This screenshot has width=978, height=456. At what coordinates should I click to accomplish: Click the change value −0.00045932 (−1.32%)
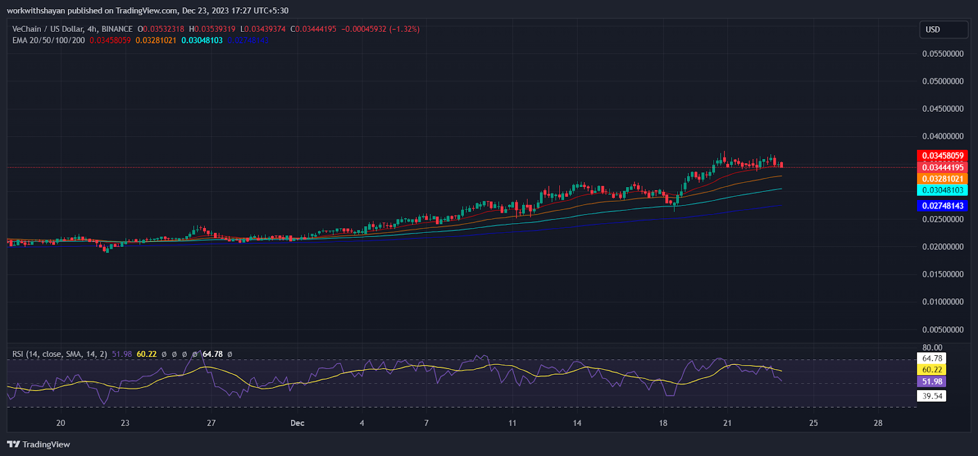click(380, 29)
